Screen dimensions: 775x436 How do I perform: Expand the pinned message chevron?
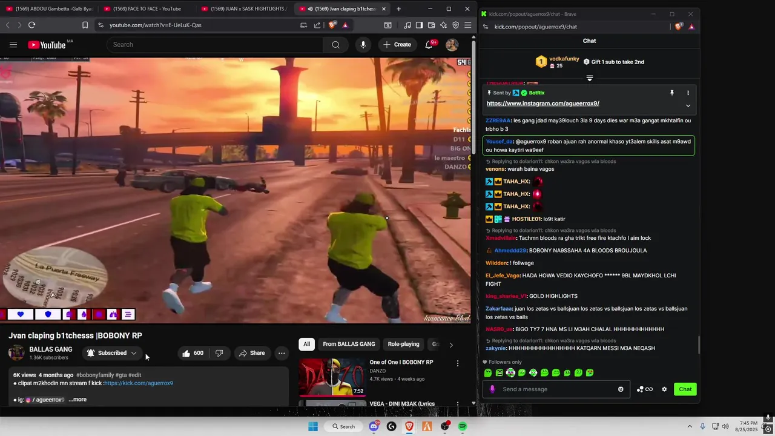pos(688,105)
